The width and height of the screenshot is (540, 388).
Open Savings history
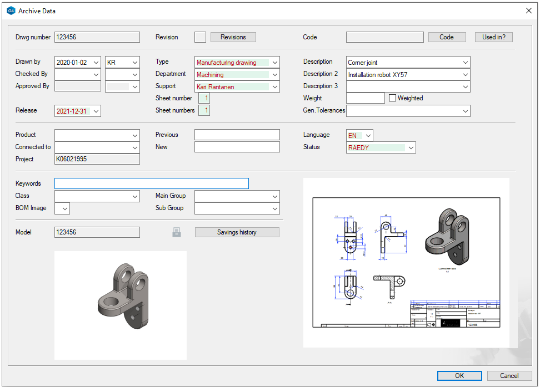[x=237, y=232]
